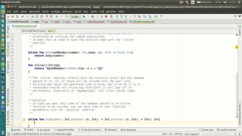Open the Messages tool window
Viewport: 242px width, 136px height.
point(129,130)
